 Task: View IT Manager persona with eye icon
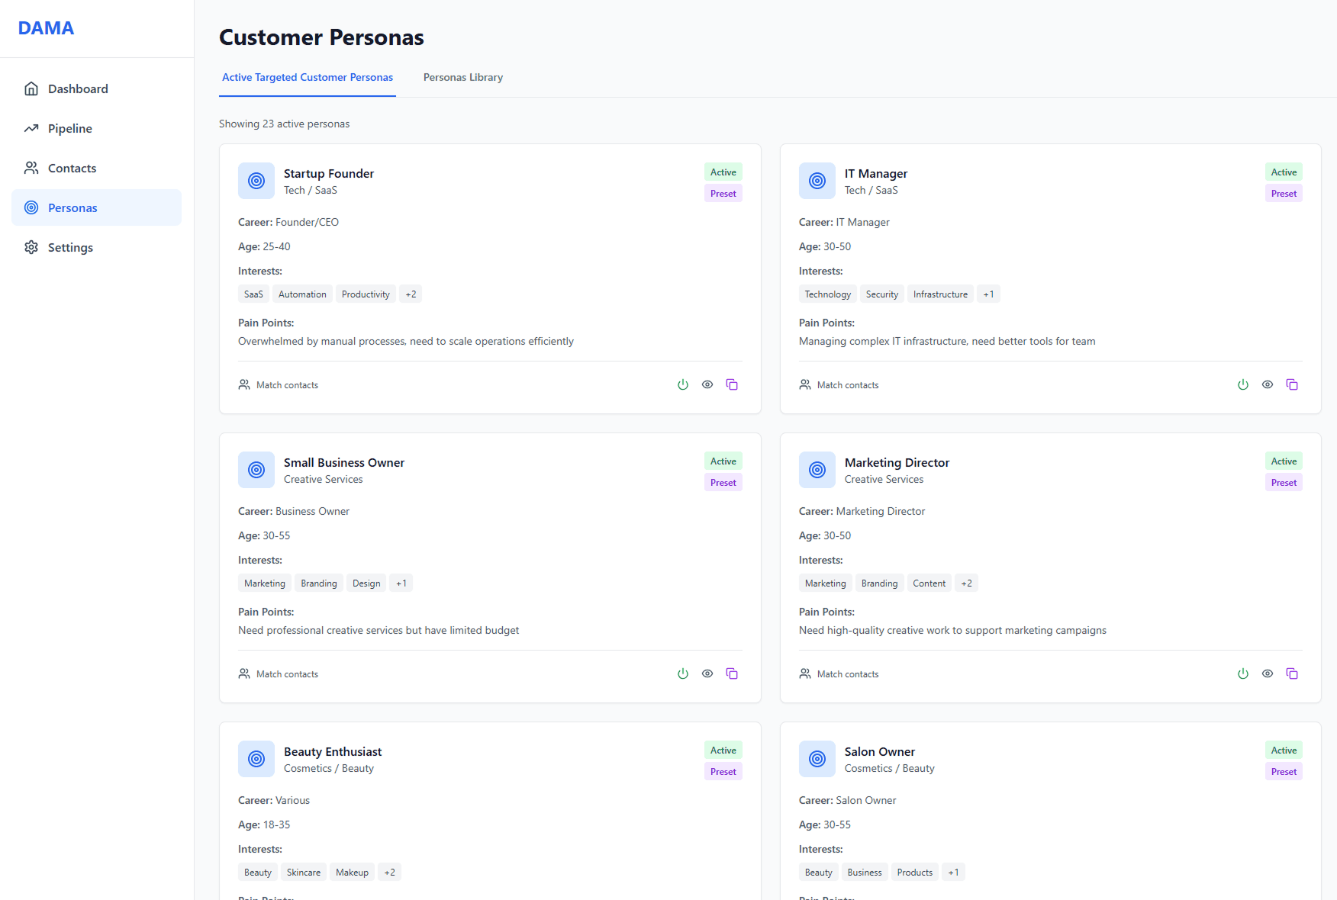pos(1268,384)
